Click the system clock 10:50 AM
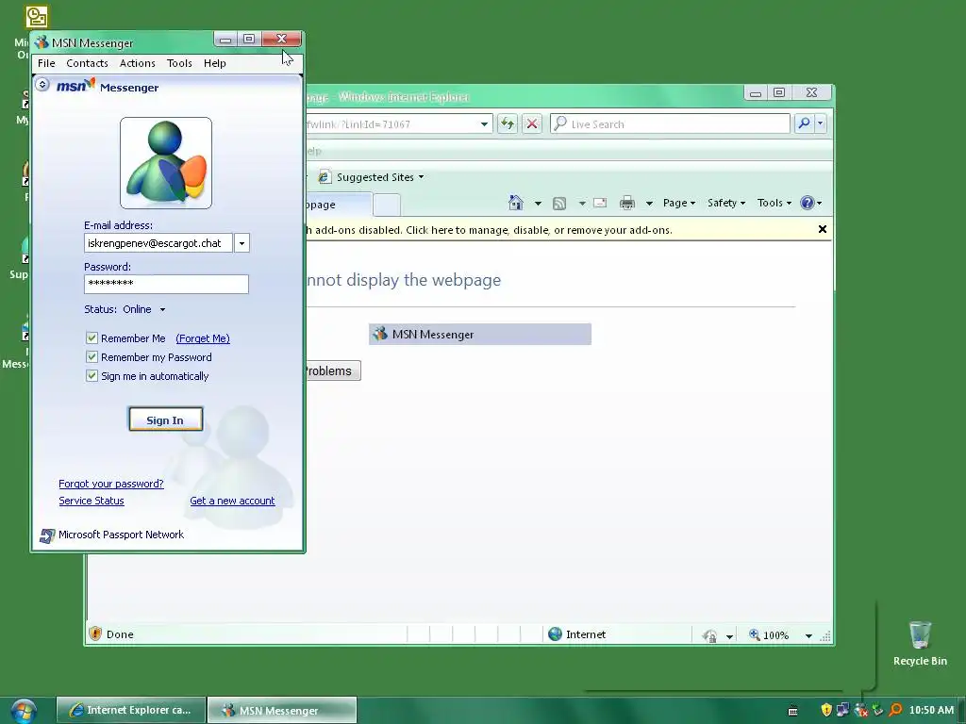 931,710
